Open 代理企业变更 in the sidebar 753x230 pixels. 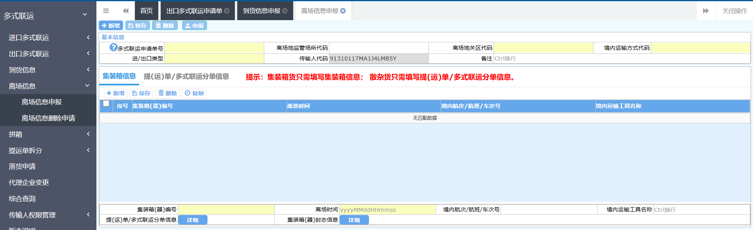tap(48, 183)
